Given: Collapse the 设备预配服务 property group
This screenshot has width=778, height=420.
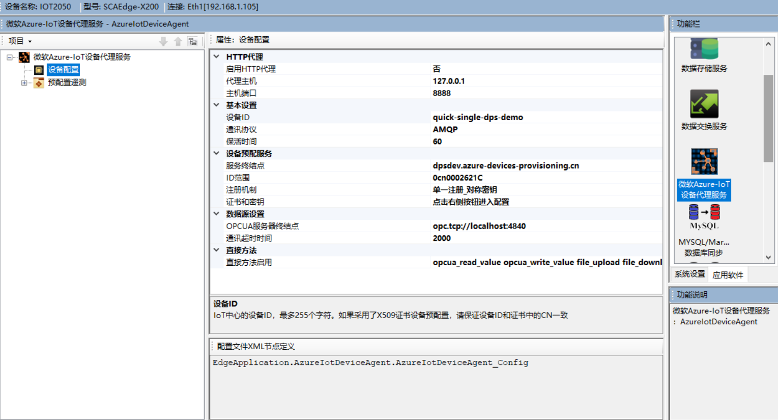Looking at the screenshot, I should 217,153.
